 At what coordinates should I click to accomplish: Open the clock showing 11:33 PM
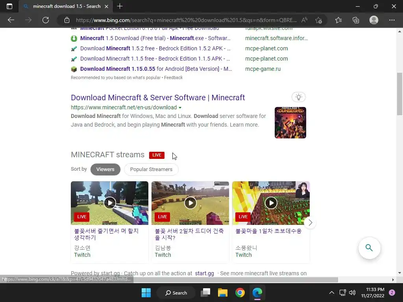point(373,293)
